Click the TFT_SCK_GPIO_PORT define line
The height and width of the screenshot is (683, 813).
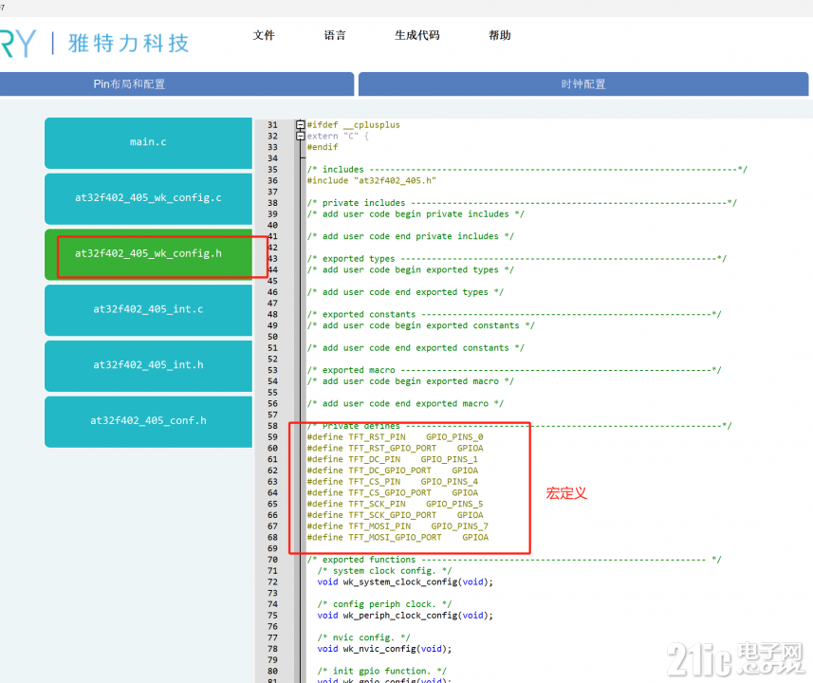(x=395, y=515)
